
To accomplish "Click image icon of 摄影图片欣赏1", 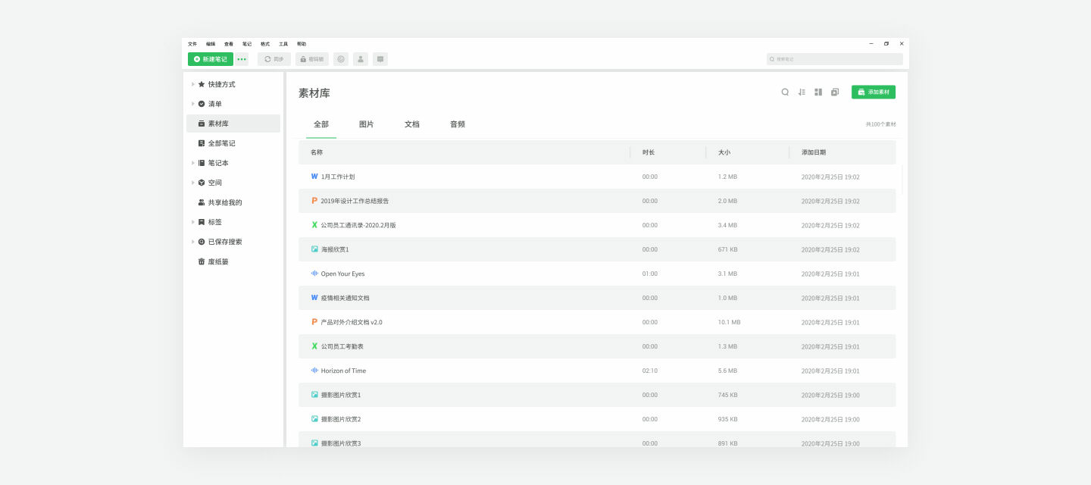I will 314,395.
